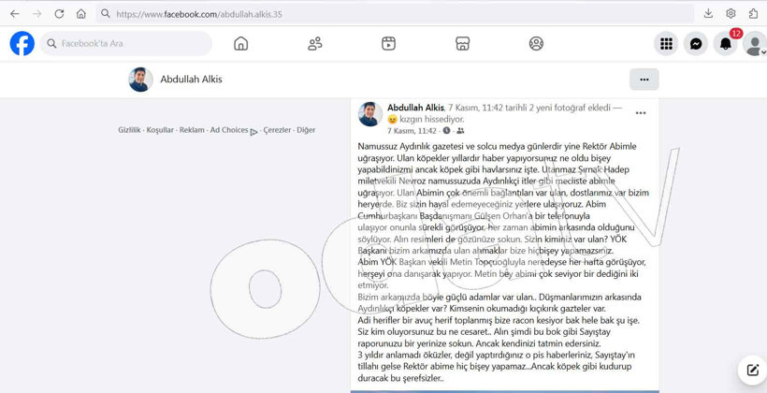Viewport: 767px width, 393px height.
Task: Click the Facebook logo icon
Action: [22, 44]
